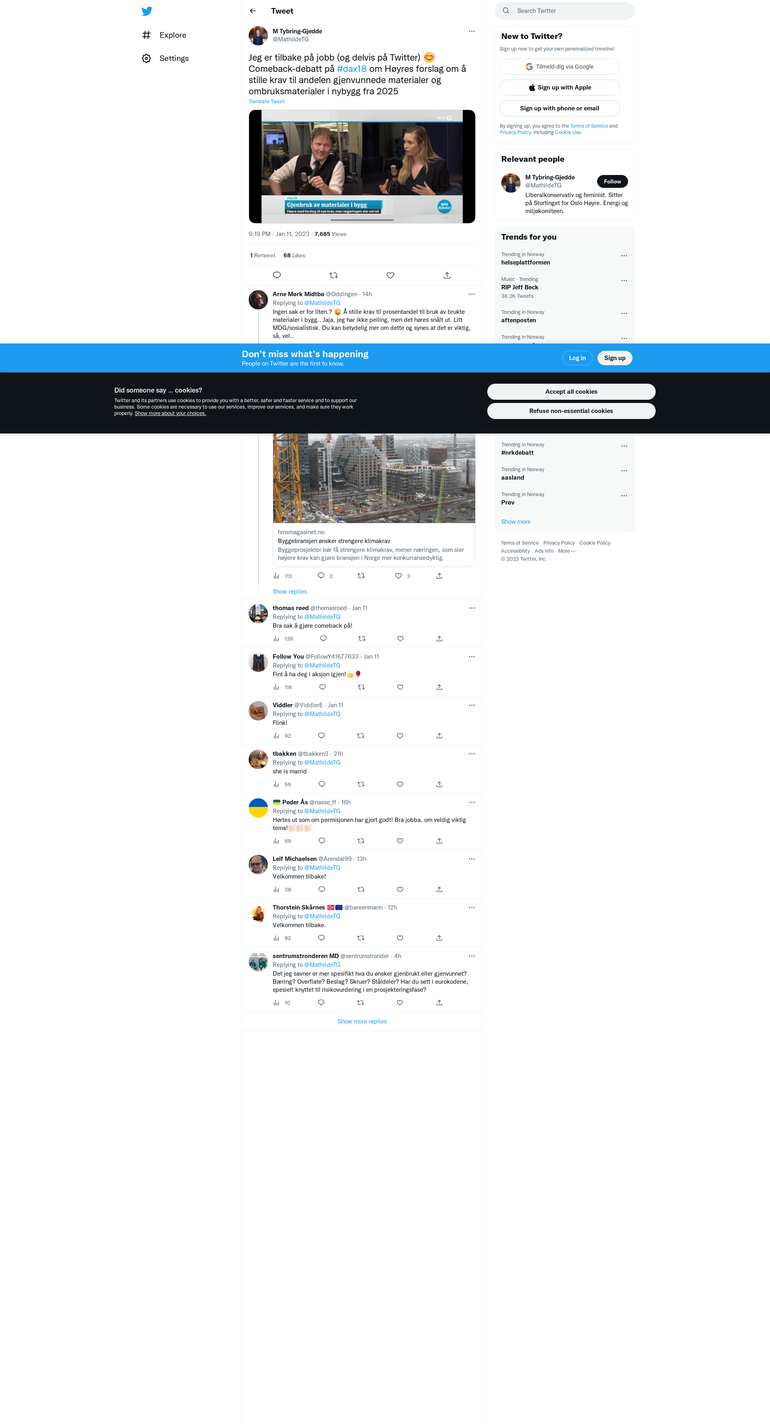Click Log in on the blue banner

tap(577, 358)
